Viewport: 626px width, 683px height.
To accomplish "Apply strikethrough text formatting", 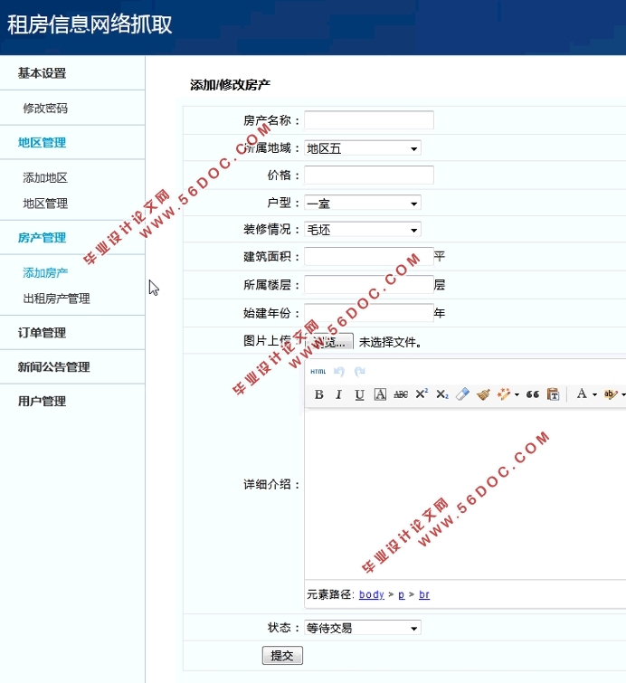I will coord(401,394).
